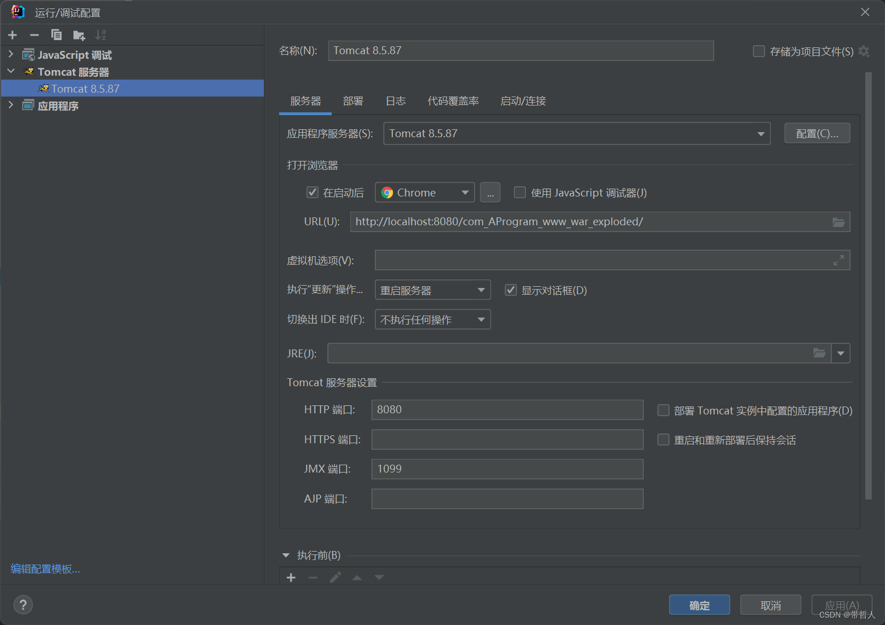
Task: Click the 名称 input field
Action: tap(521, 51)
